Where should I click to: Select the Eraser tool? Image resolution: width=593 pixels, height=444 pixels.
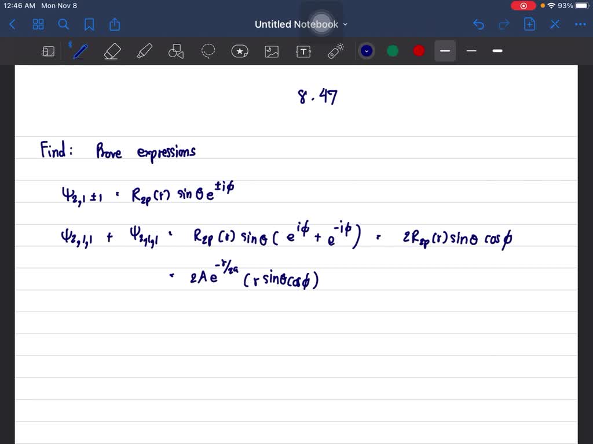(x=112, y=51)
